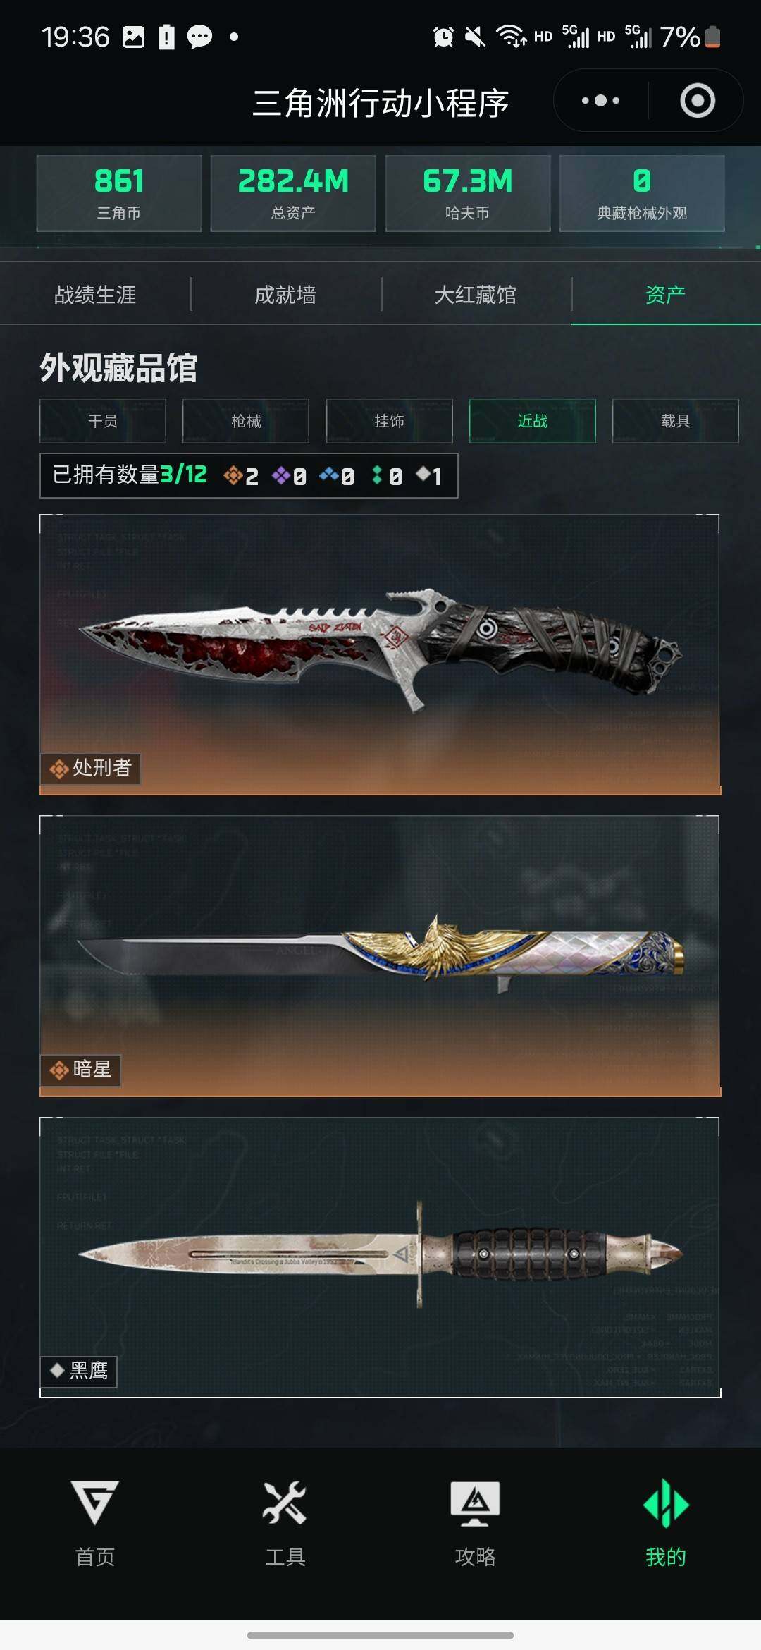The image size is (761, 1650).
Task: Select the 挂饰 category filter
Action: click(x=389, y=421)
